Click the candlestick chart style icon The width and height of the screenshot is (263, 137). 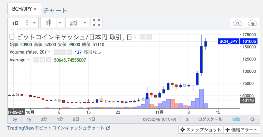pyautogui.click(x=48, y=23)
